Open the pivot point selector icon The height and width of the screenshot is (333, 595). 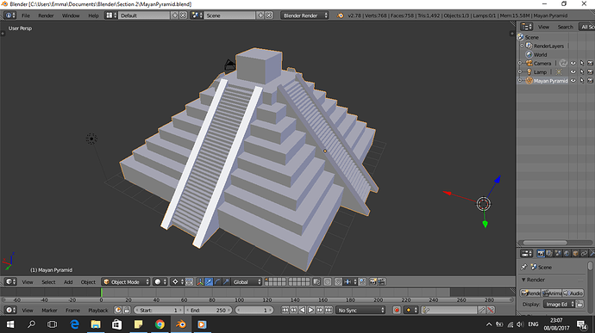(x=177, y=281)
